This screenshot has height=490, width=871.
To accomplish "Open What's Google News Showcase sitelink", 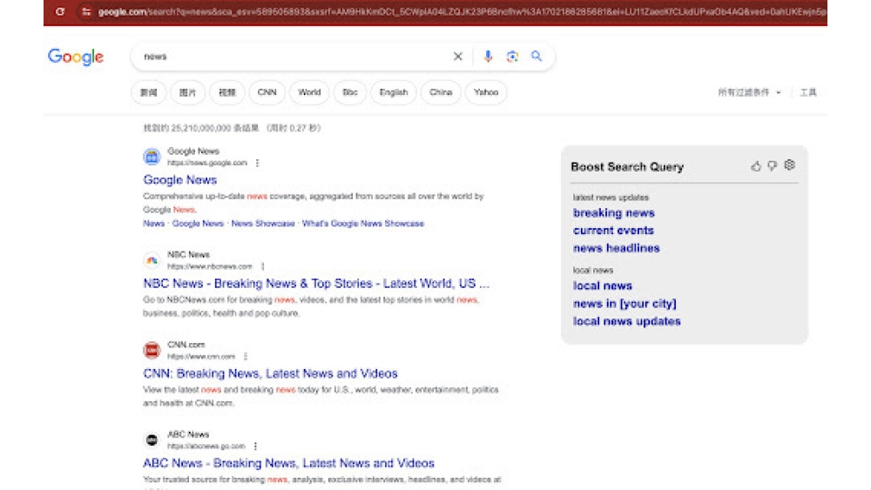I will (362, 224).
